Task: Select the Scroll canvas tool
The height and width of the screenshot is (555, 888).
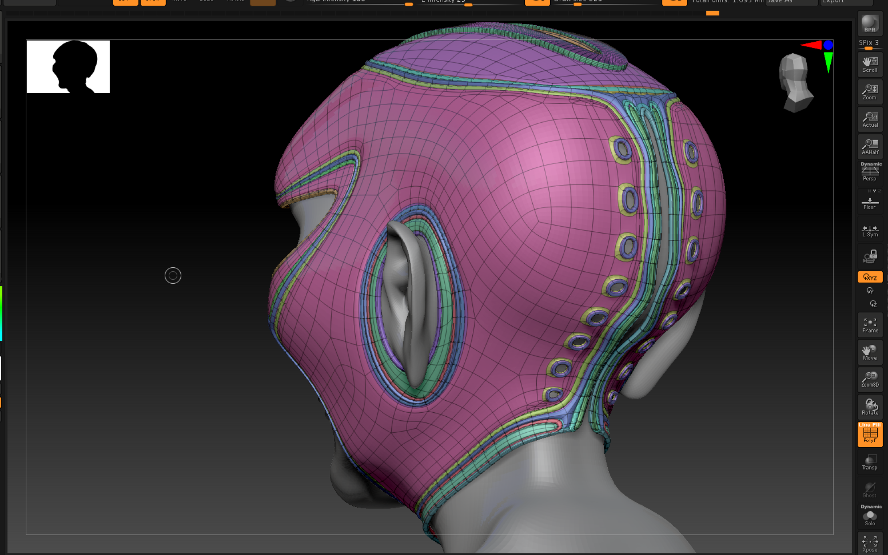Action: tap(870, 65)
